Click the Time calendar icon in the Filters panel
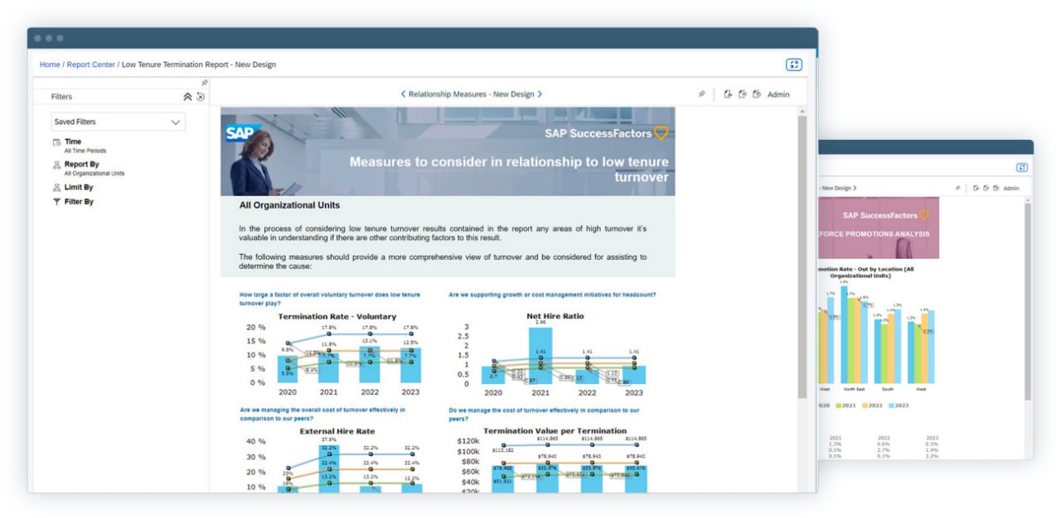The height and width of the screenshot is (518, 1061). click(56, 142)
